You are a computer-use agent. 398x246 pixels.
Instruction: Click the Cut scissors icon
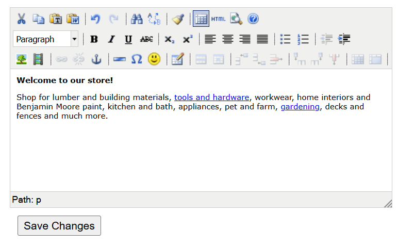pos(21,19)
